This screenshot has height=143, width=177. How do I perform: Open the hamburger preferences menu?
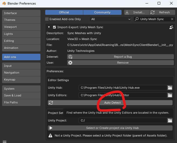(5, 141)
